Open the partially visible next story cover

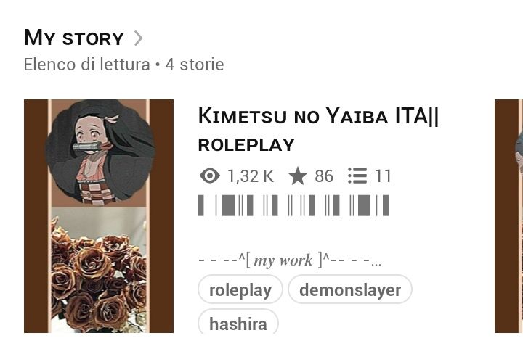pos(508,215)
